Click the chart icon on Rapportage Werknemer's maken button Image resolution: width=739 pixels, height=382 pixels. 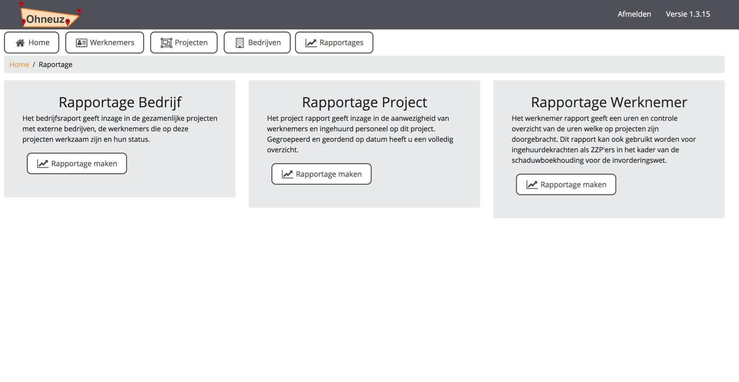pyautogui.click(x=531, y=185)
